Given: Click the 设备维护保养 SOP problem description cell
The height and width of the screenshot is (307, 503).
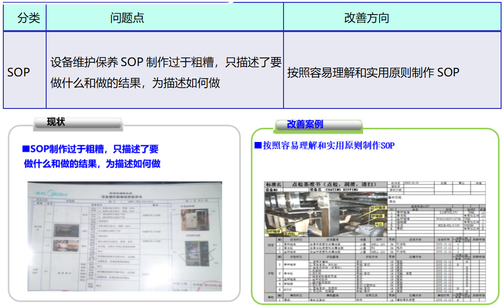Looking at the screenshot, I should (165, 72).
